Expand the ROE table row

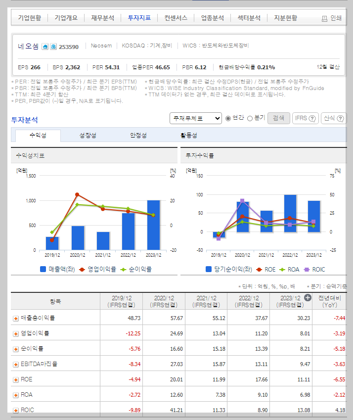coord(16,380)
